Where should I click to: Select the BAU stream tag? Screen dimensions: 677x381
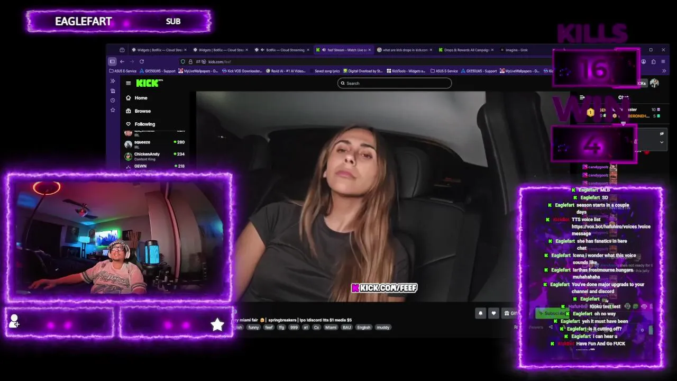347,328
